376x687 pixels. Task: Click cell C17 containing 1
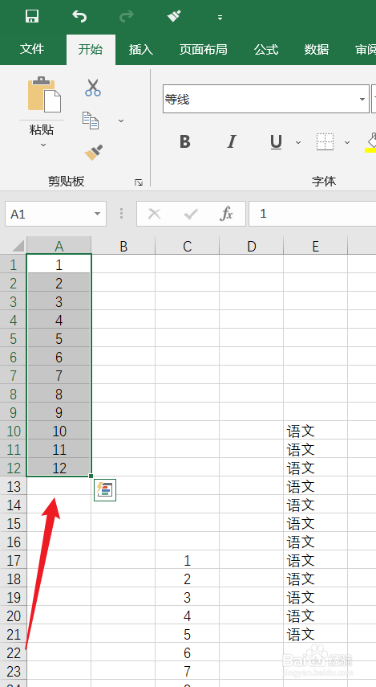(x=187, y=560)
